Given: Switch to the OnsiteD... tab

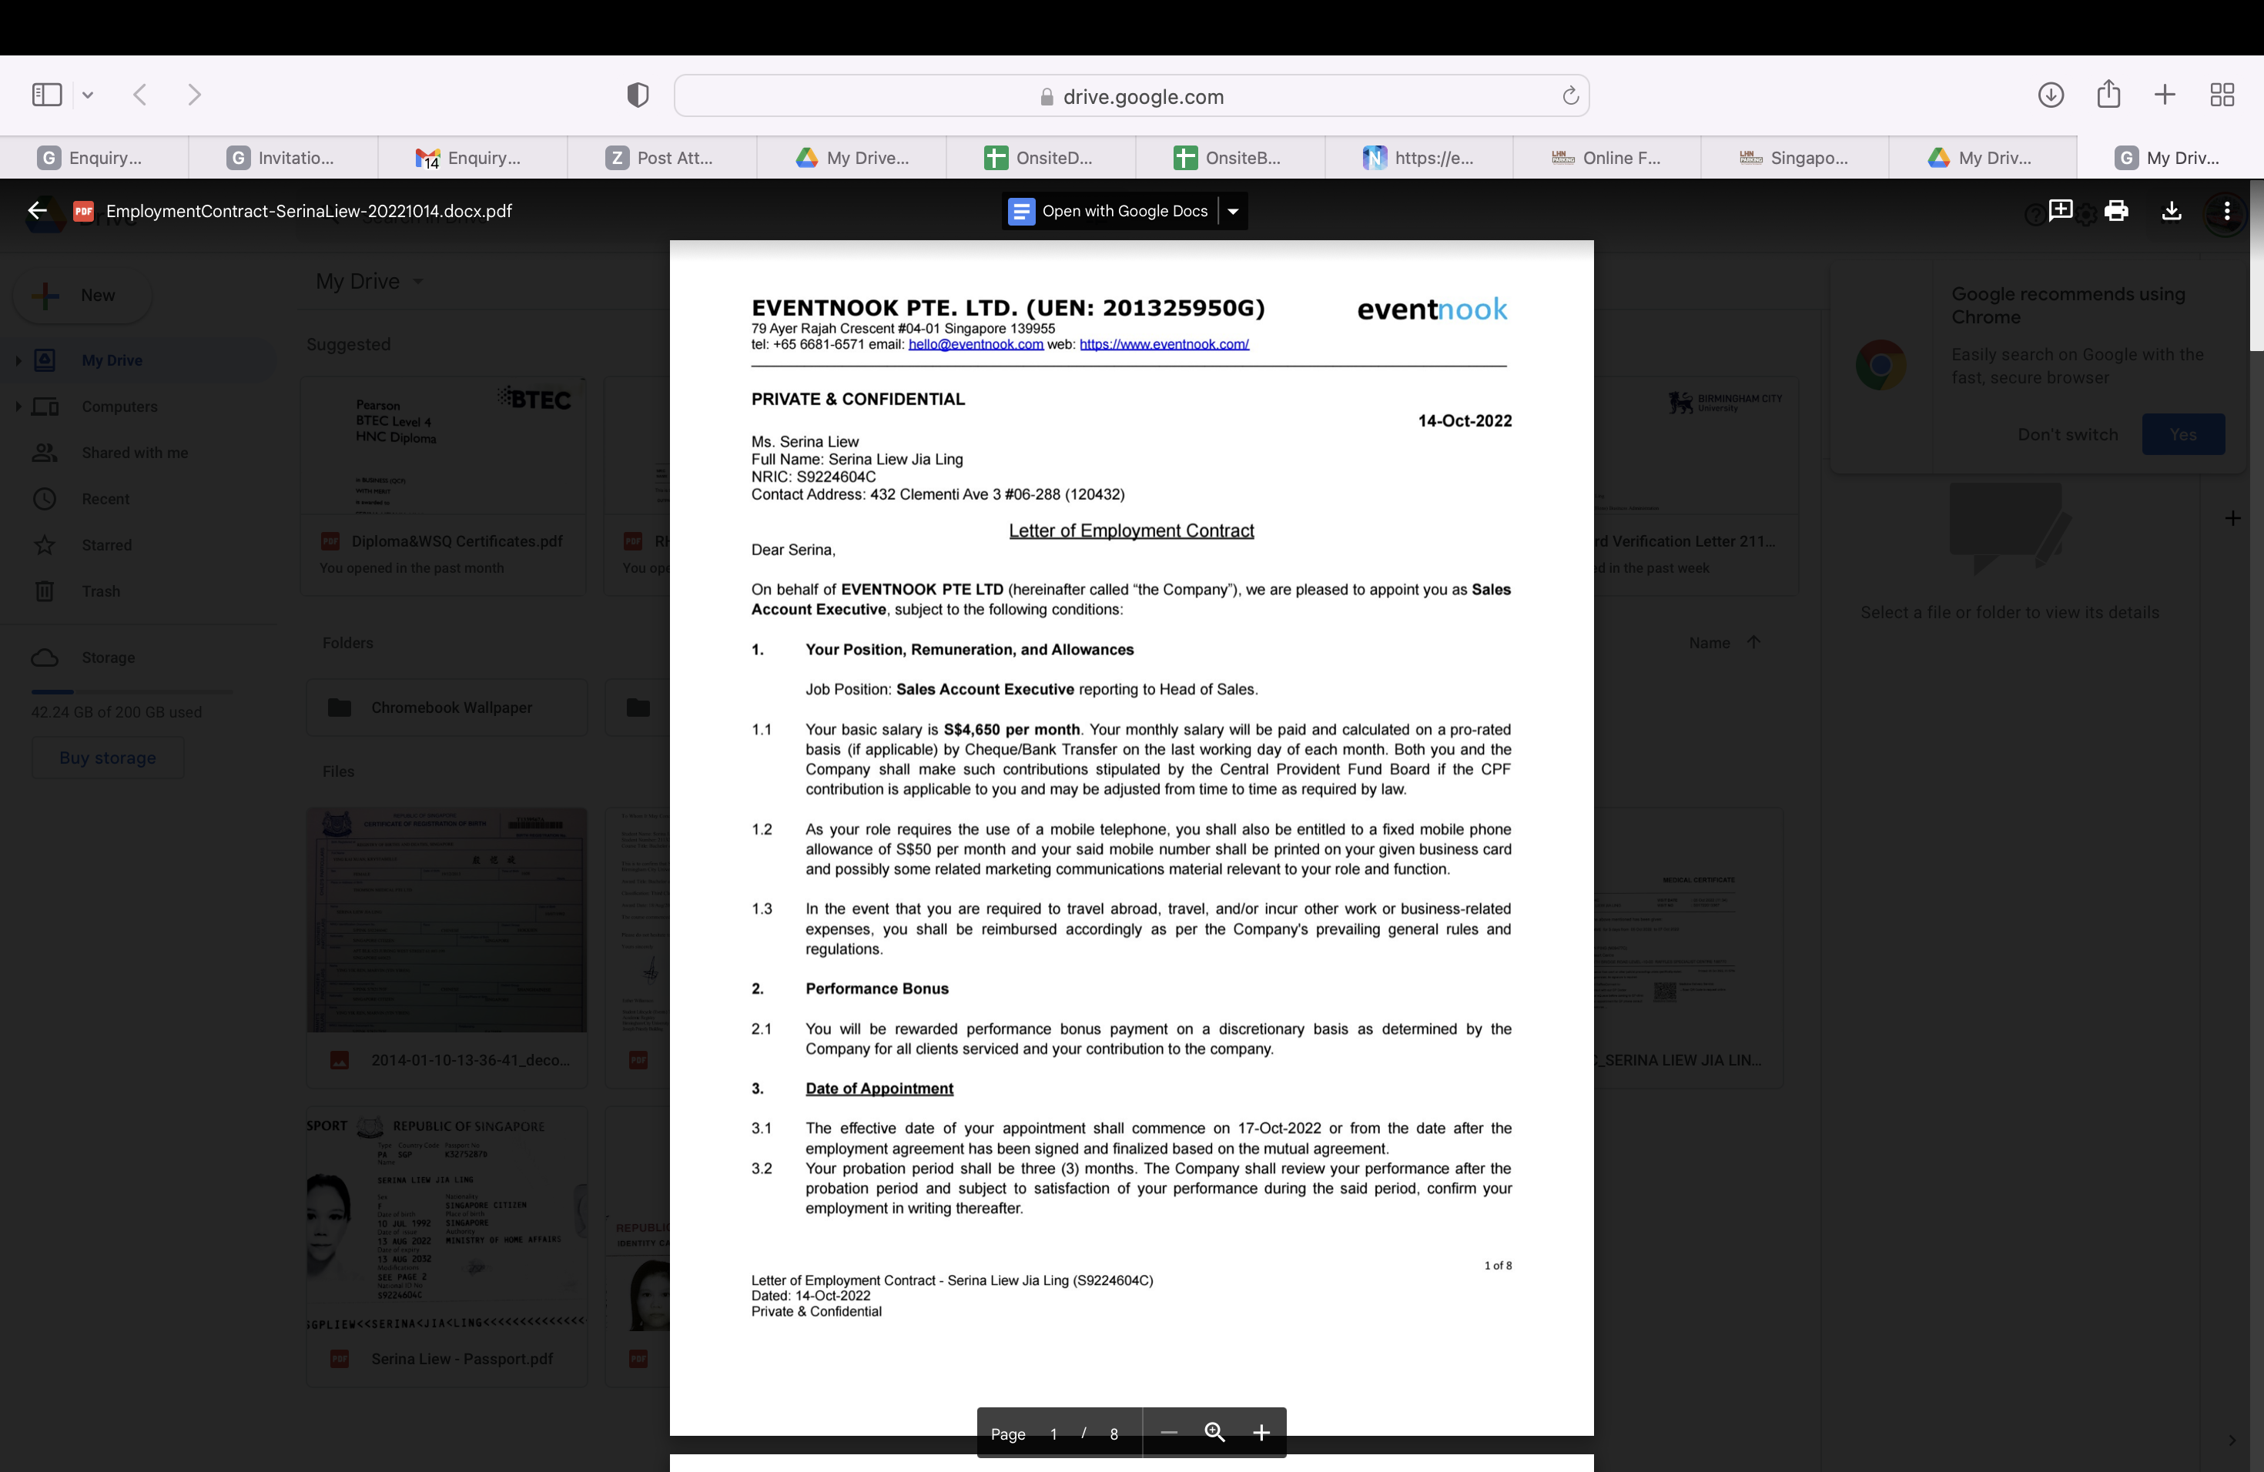Looking at the screenshot, I should point(1040,158).
